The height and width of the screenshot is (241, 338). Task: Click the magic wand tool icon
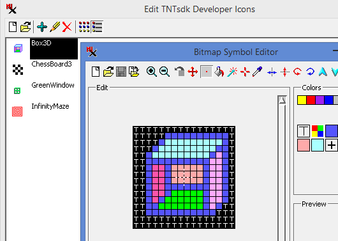[232, 72]
